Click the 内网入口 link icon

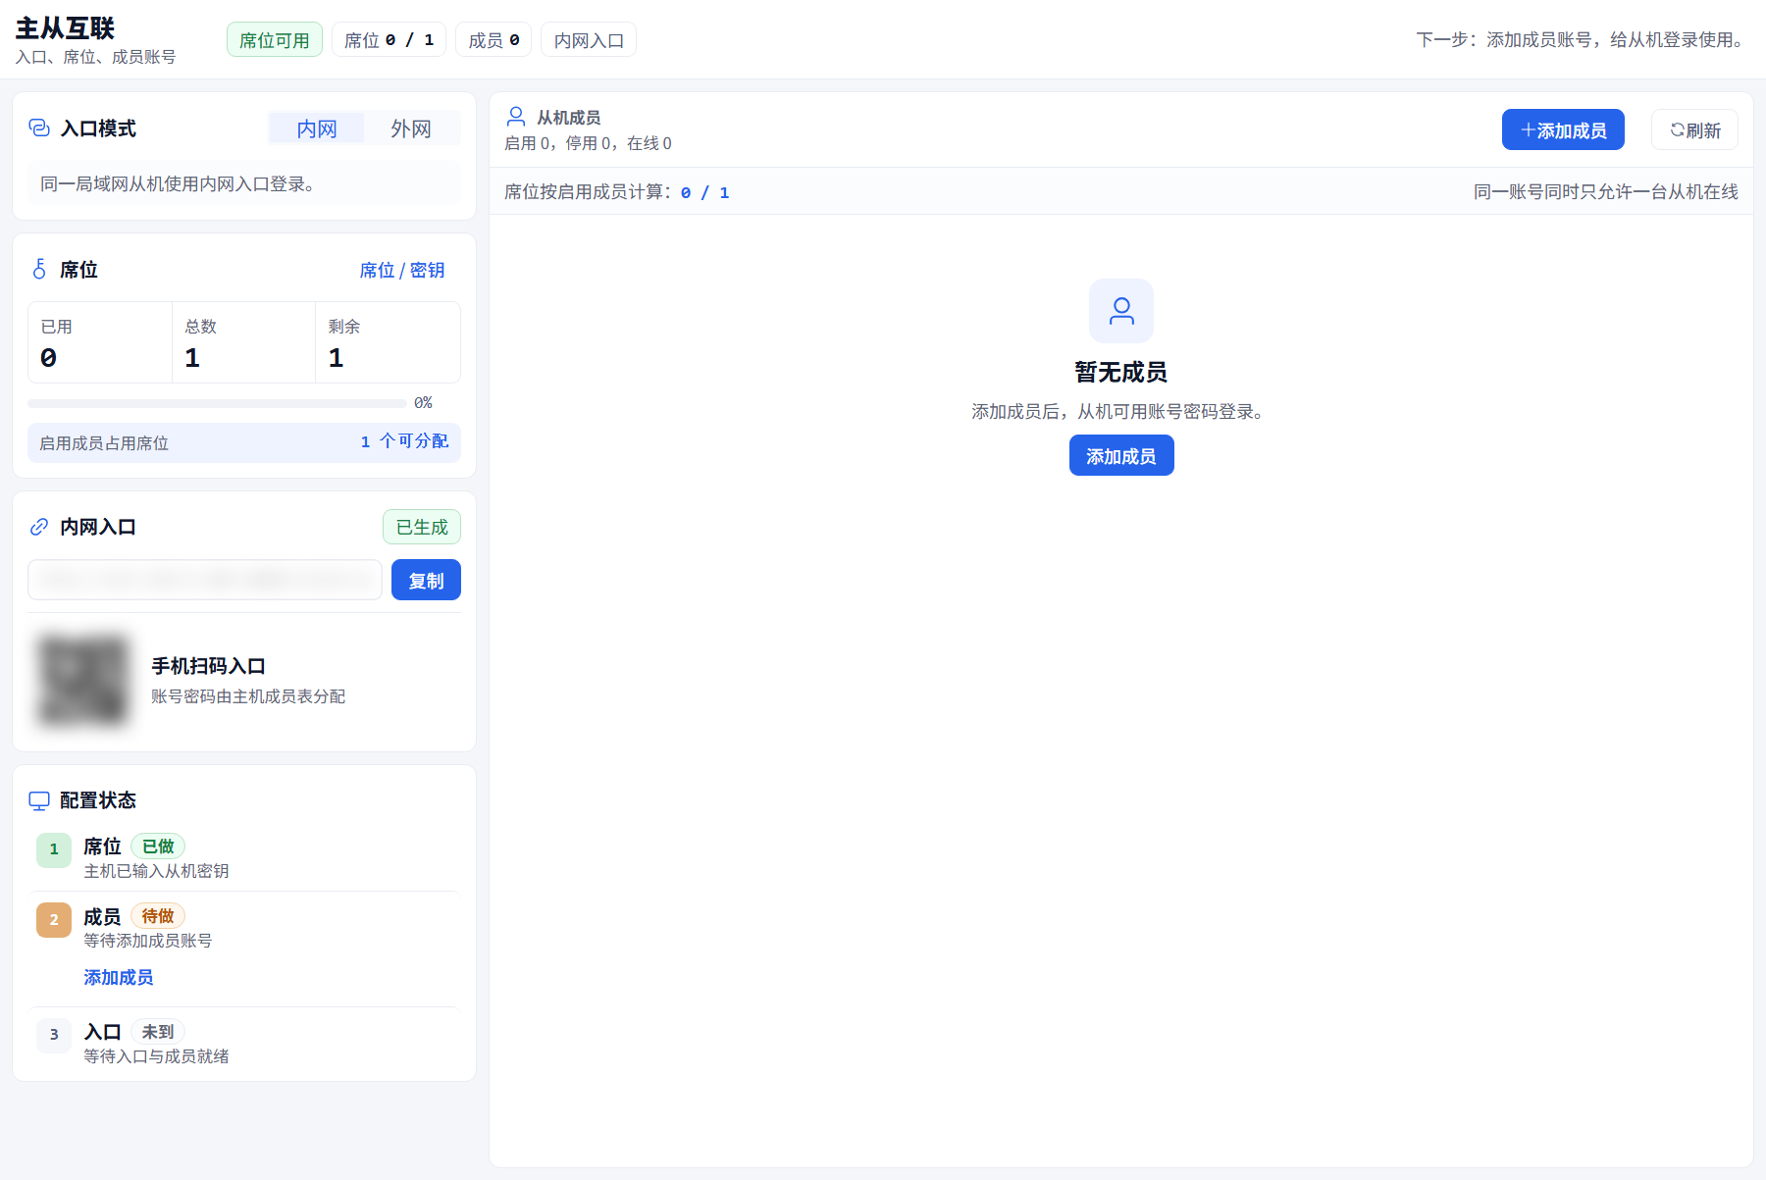click(39, 527)
